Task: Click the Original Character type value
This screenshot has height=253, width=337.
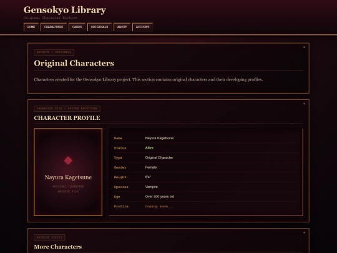Action: [x=159, y=157]
